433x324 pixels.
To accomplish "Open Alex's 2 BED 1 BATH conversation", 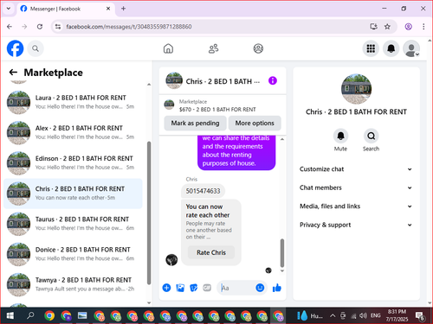I will pyautogui.click(x=73, y=132).
